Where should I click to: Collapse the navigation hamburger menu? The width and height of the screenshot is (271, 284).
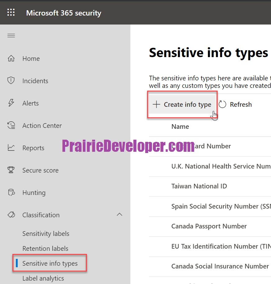click(11, 35)
